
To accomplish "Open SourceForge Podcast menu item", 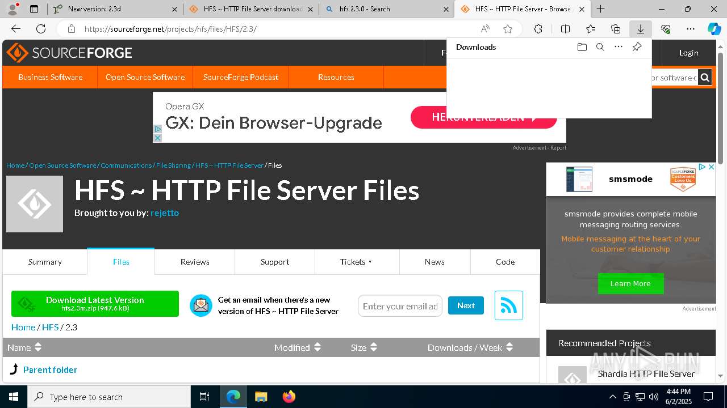I will pyautogui.click(x=241, y=77).
